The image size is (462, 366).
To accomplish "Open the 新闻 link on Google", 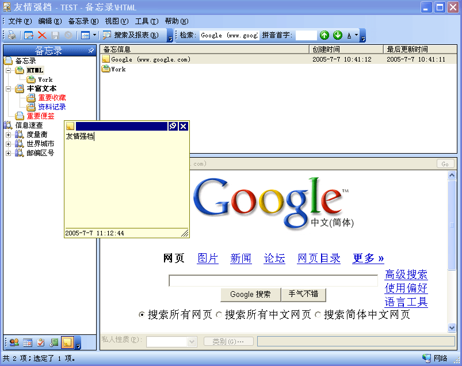I will (x=241, y=258).
